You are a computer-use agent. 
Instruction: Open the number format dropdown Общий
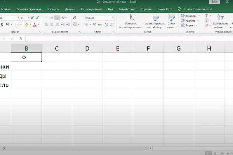click(99, 18)
